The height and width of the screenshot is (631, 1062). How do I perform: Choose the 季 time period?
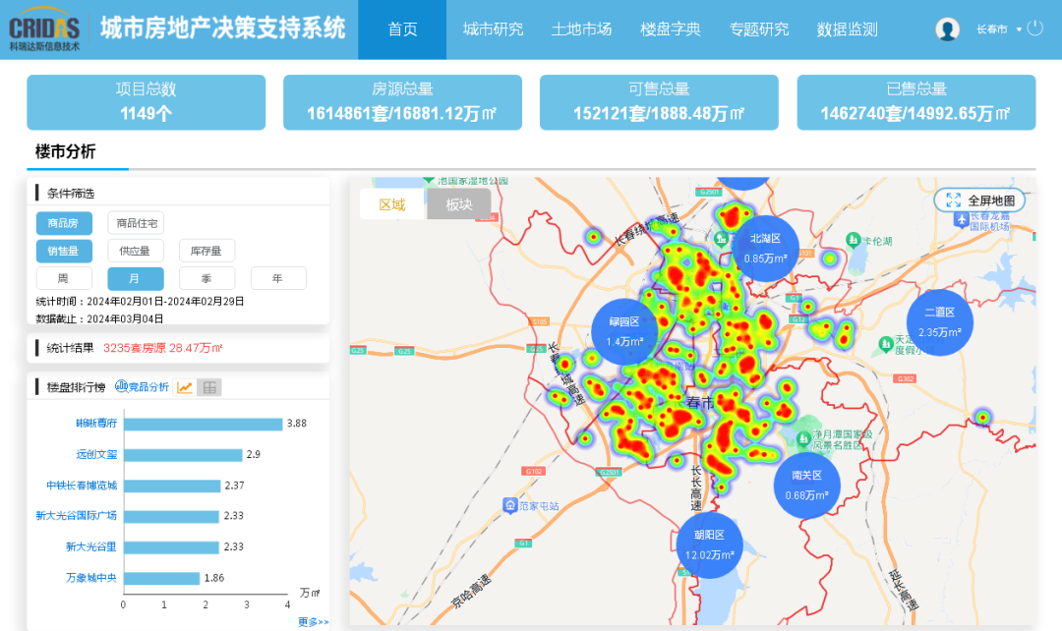pos(206,278)
